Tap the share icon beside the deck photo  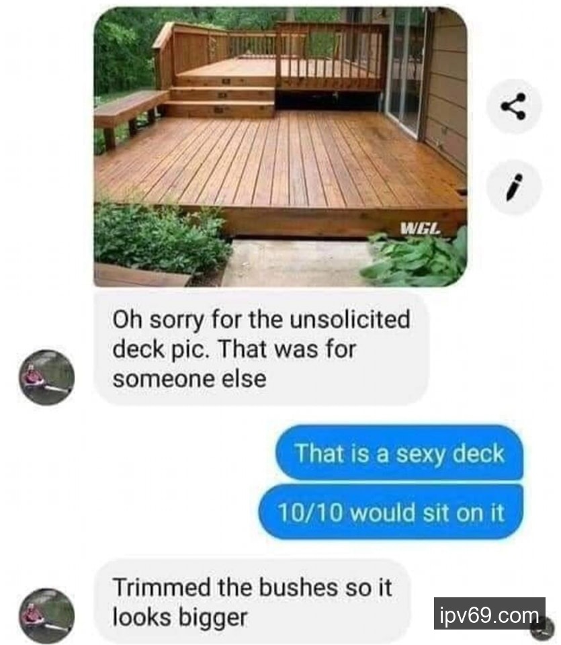513,107
